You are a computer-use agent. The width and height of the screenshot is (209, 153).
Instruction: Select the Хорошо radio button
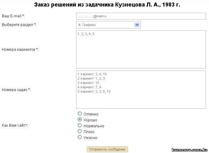pyautogui.click(x=80, y=120)
